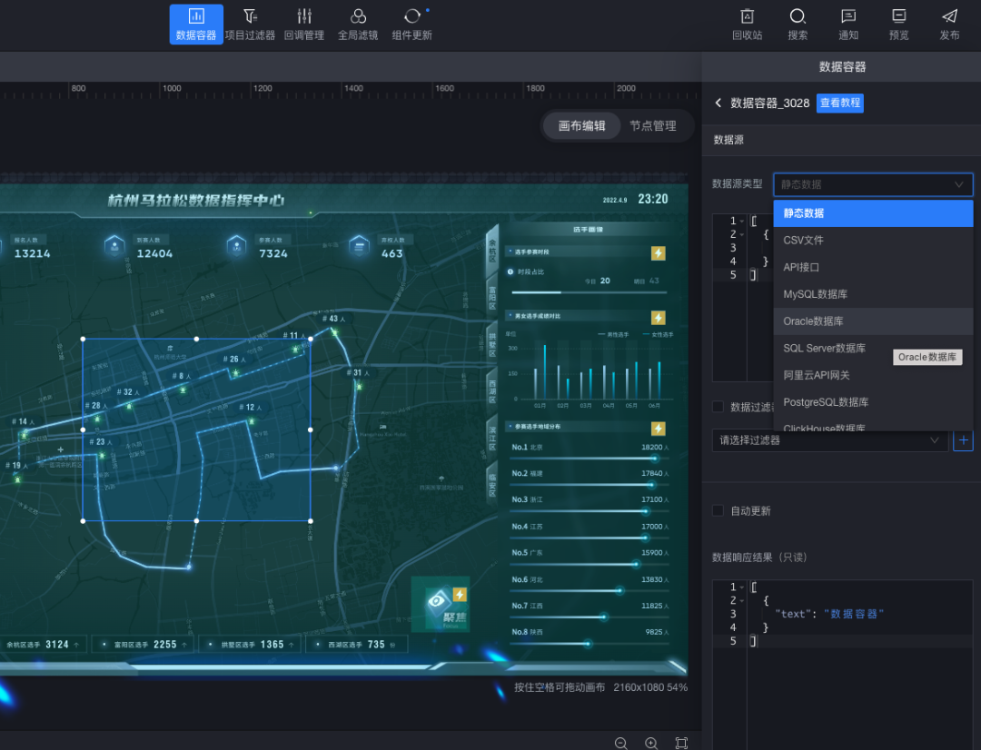Click hexagon icon beside 7324
Viewport: 981px width, 750px height.
tap(236, 246)
